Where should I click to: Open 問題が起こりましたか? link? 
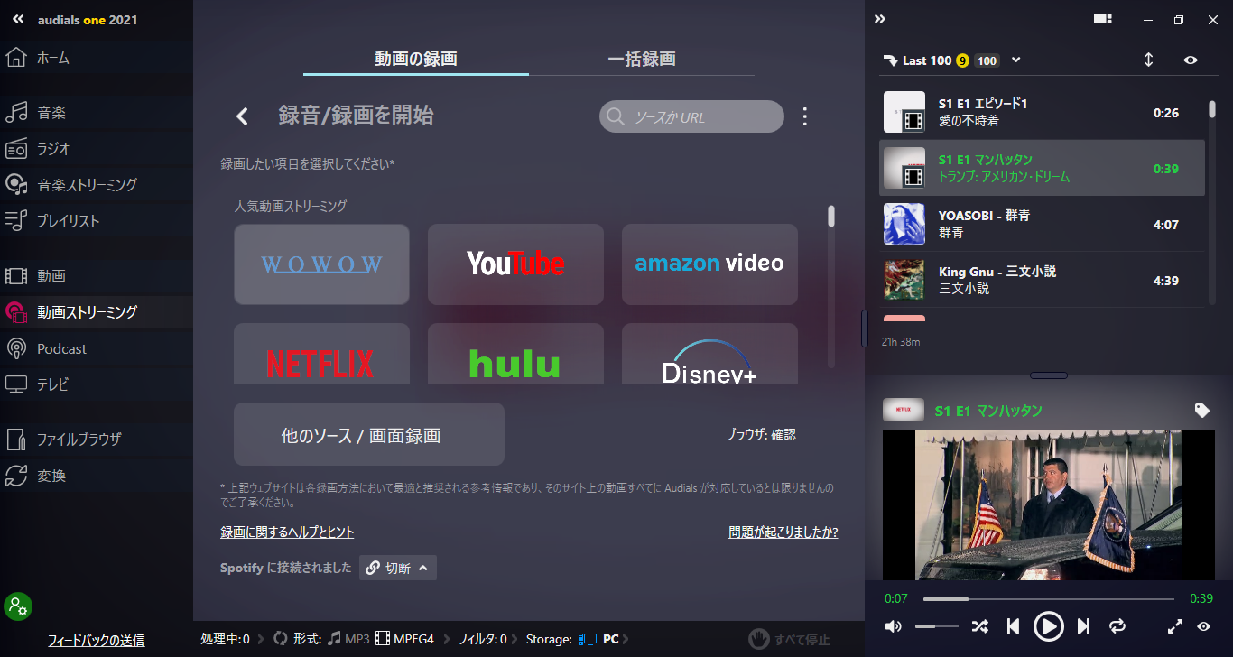click(x=783, y=532)
